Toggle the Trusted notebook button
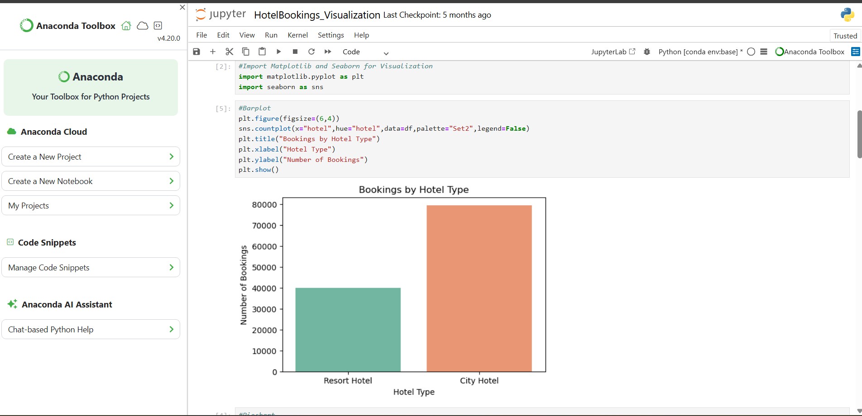The image size is (862, 416). pyautogui.click(x=845, y=36)
